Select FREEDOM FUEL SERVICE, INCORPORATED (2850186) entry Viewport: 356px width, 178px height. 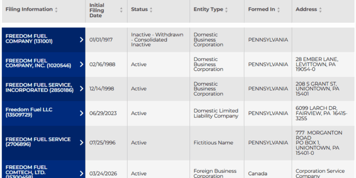(39, 87)
